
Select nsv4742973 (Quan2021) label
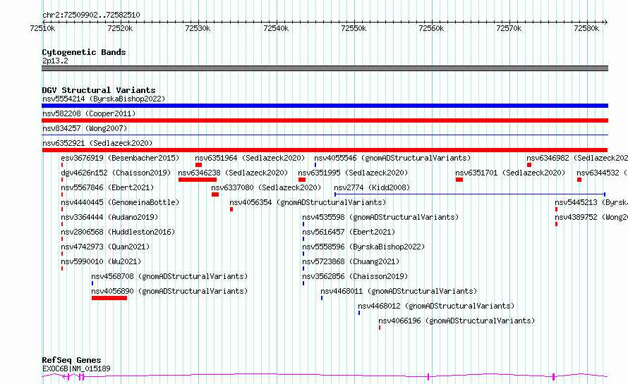105,247
